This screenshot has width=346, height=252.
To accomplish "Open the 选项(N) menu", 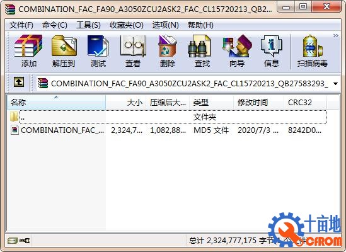I will (x=166, y=25).
